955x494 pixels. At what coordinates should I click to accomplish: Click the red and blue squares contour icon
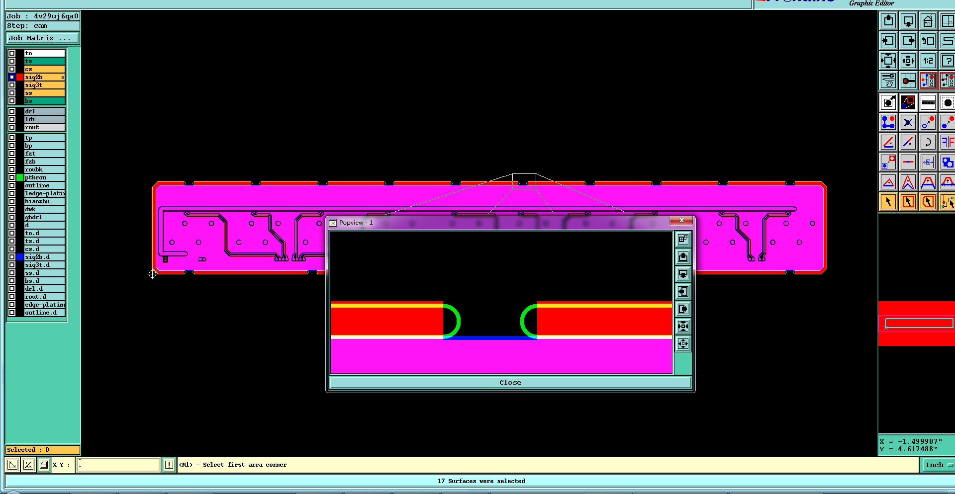(908, 102)
